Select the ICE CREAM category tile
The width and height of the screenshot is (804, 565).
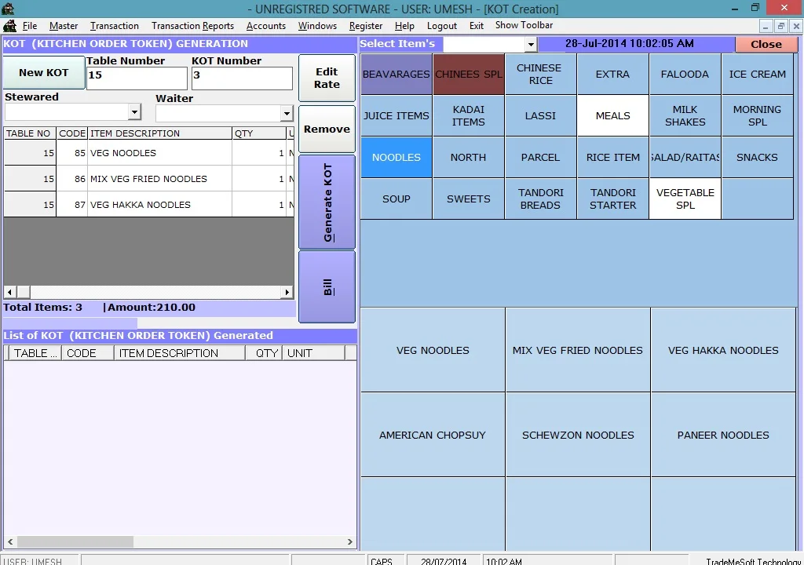point(757,75)
